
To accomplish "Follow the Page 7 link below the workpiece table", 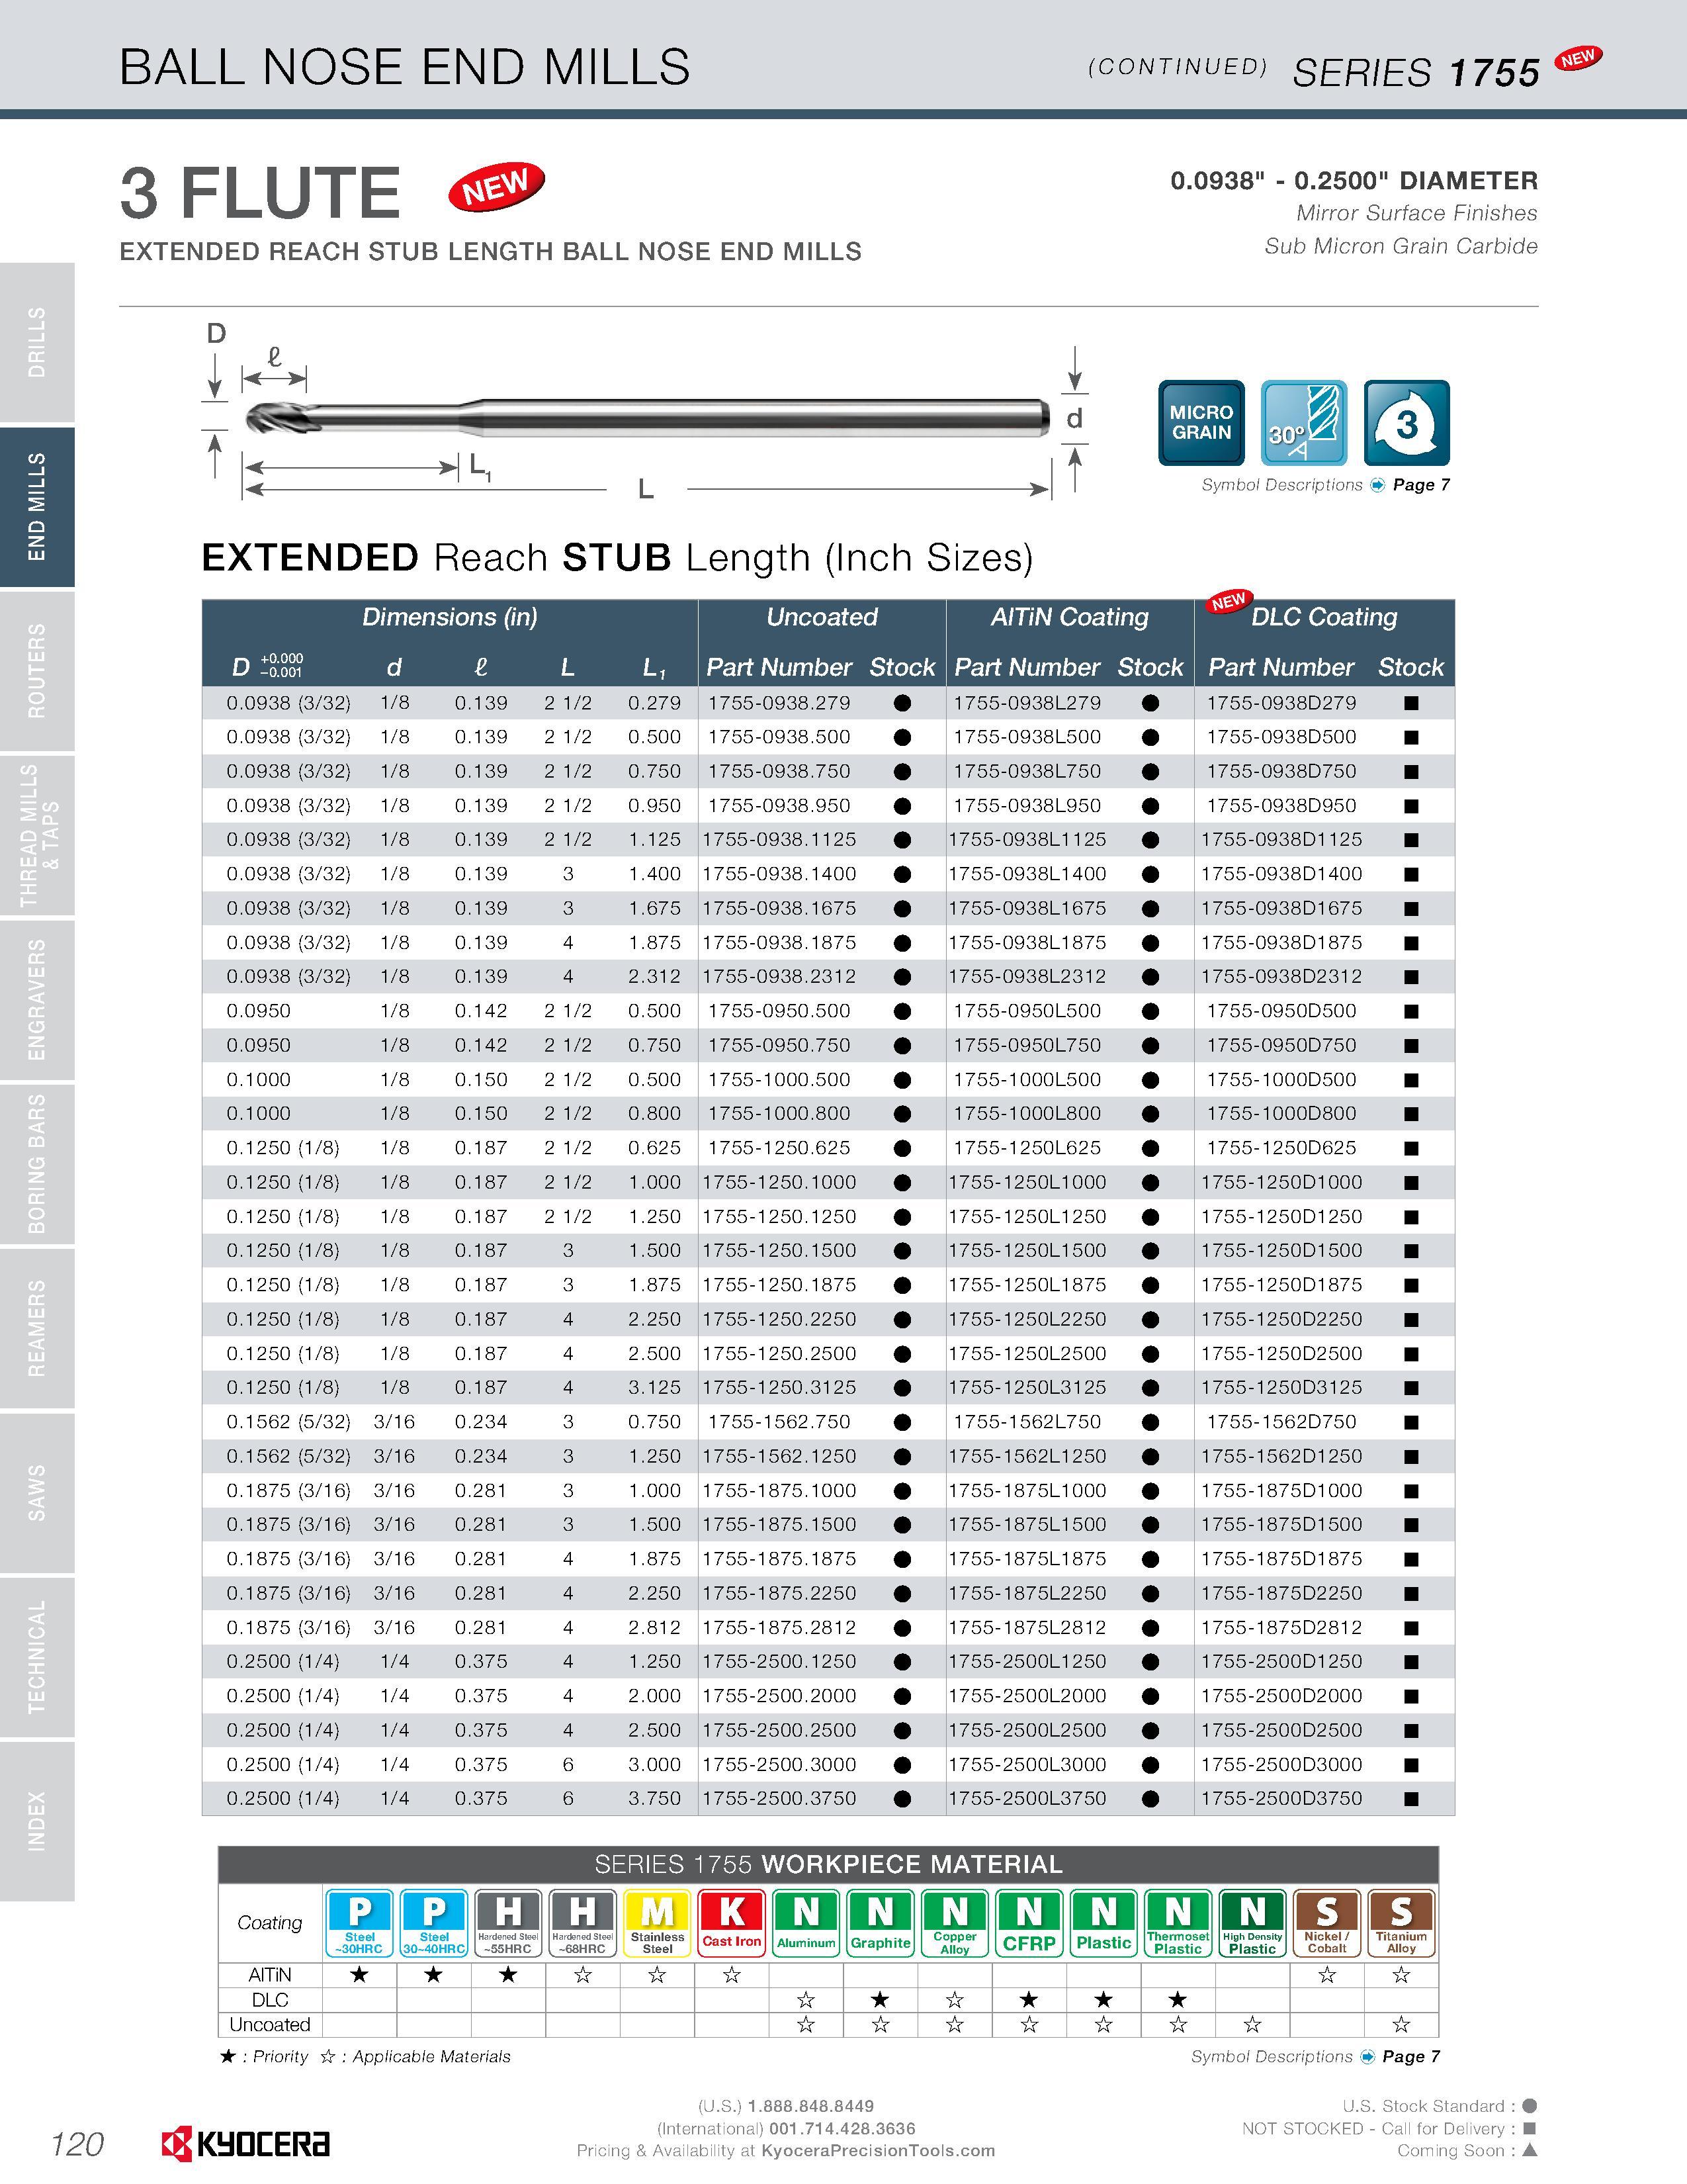I will [x=1411, y=2057].
